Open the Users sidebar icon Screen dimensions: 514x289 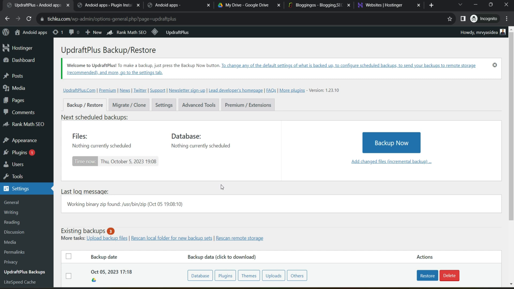pyautogui.click(x=6, y=164)
